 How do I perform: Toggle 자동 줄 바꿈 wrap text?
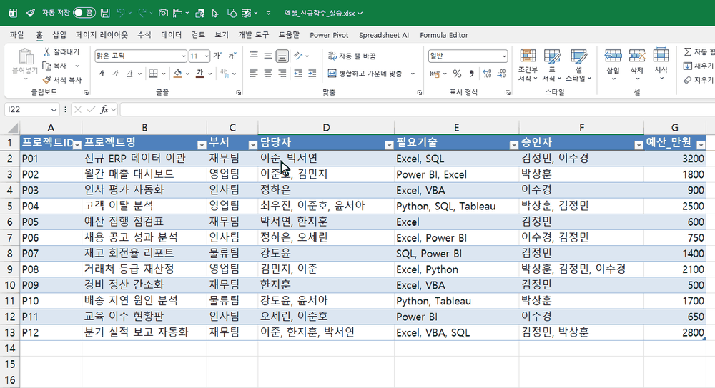click(x=352, y=56)
